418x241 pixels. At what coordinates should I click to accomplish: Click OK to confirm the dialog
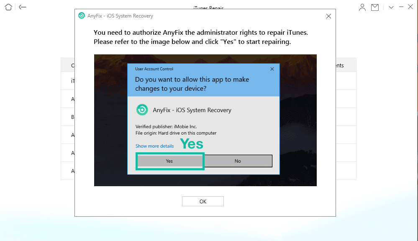pyautogui.click(x=203, y=201)
